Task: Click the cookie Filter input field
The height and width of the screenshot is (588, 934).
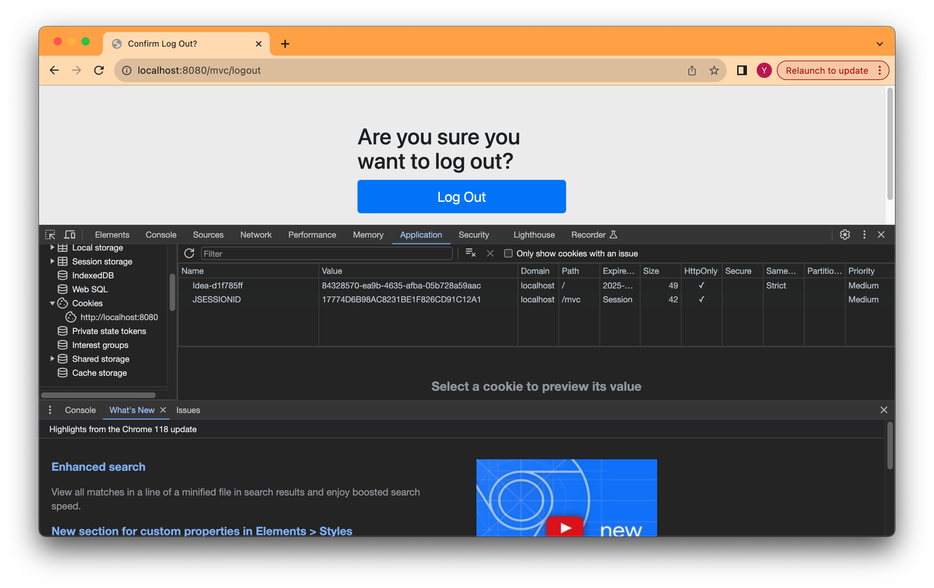Action: pyautogui.click(x=327, y=253)
